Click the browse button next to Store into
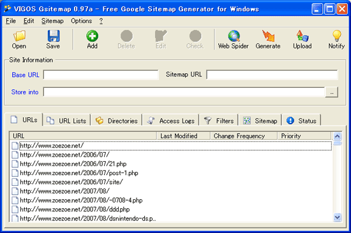The width and height of the screenshot is (351, 233). (331, 92)
